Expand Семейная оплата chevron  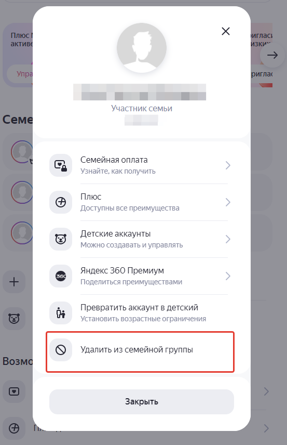coord(228,165)
